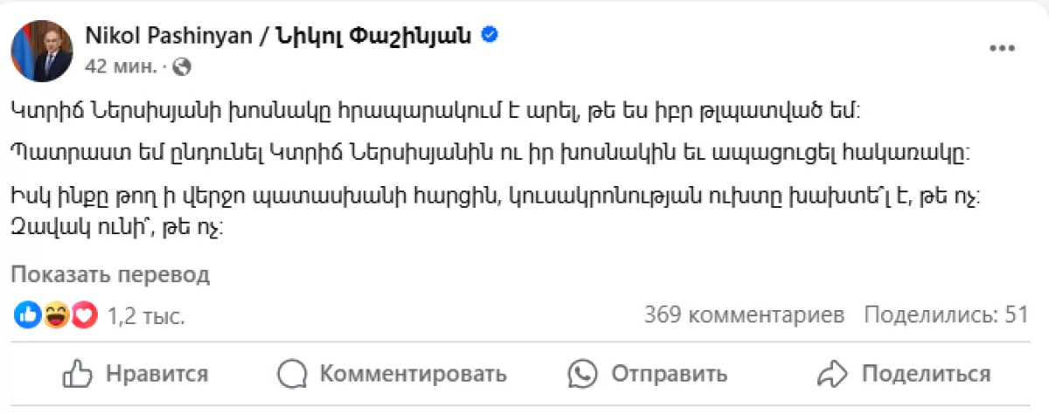Screen dimensions: 1049x414
Task: Click the WhatsApp send icon
Action: pos(581,374)
